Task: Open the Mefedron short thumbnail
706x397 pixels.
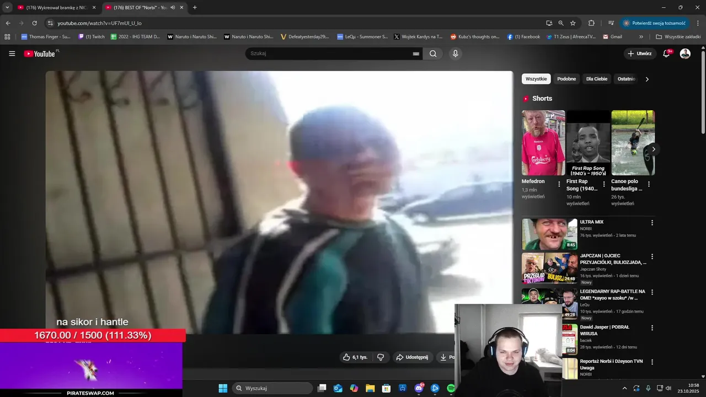Action: (x=543, y=143)
